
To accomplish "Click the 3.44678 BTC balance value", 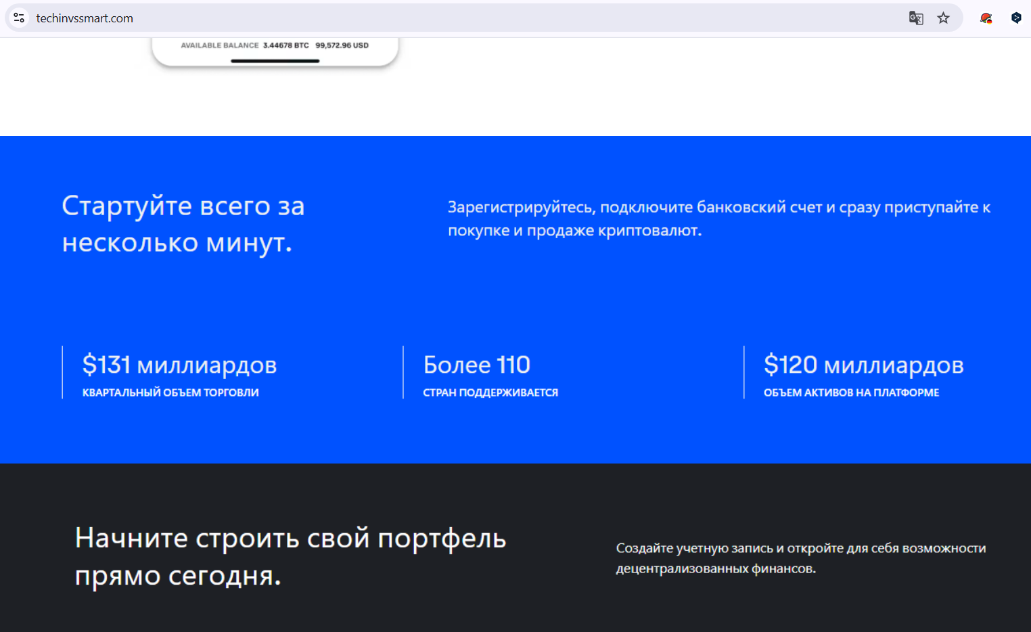I will point(285,45).
